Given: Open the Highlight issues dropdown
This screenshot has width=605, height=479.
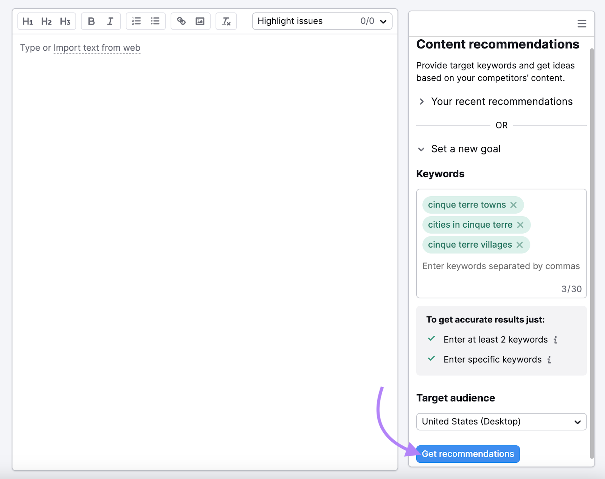Looking at the screenshot, I should 383,21.
